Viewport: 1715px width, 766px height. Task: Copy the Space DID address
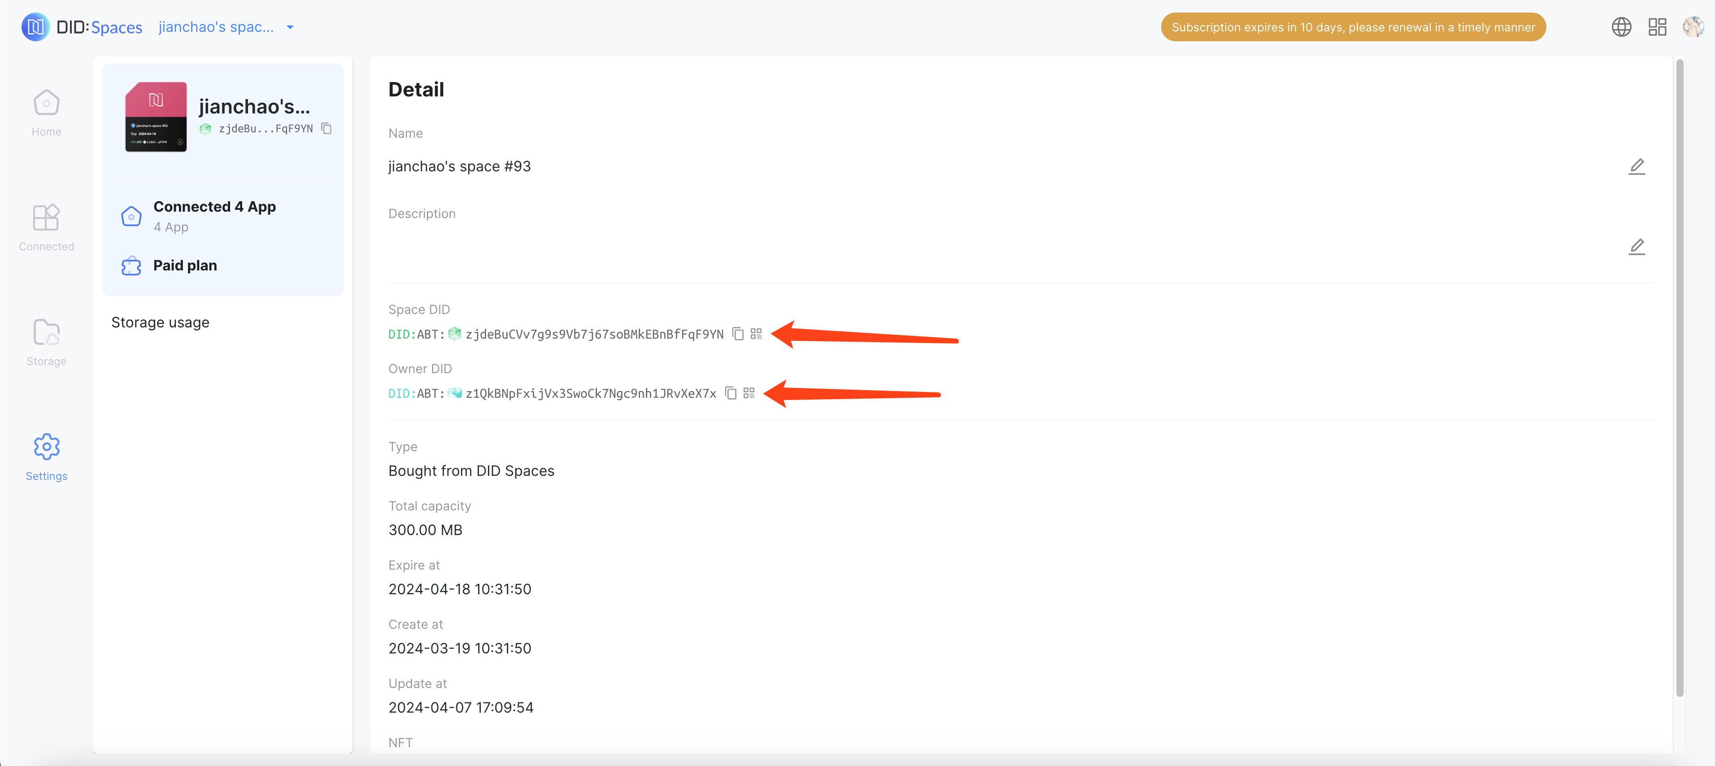click(738, 333)
